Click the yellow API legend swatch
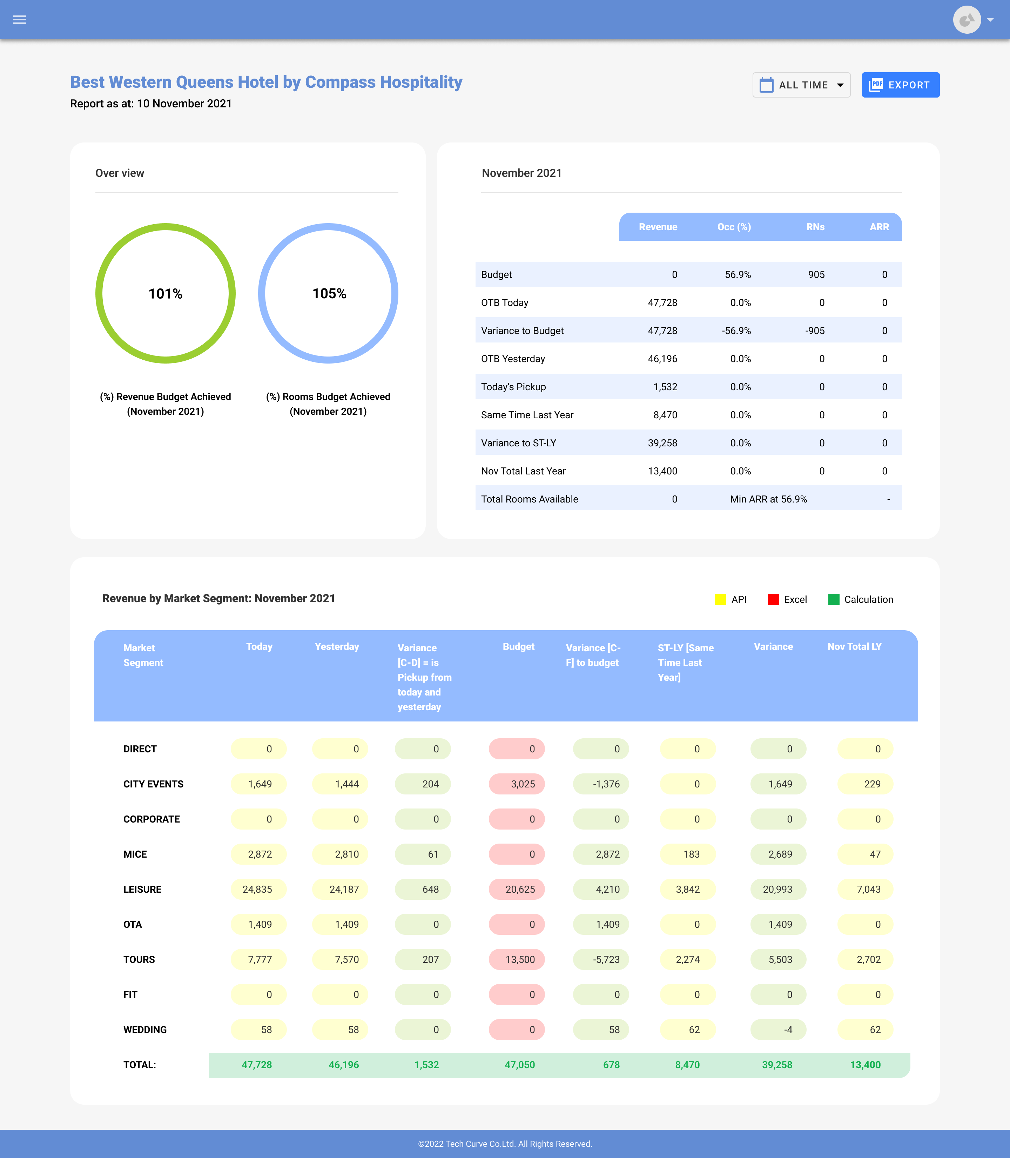The width and height of the screenshot is (1010, 1158). [720, 599]
